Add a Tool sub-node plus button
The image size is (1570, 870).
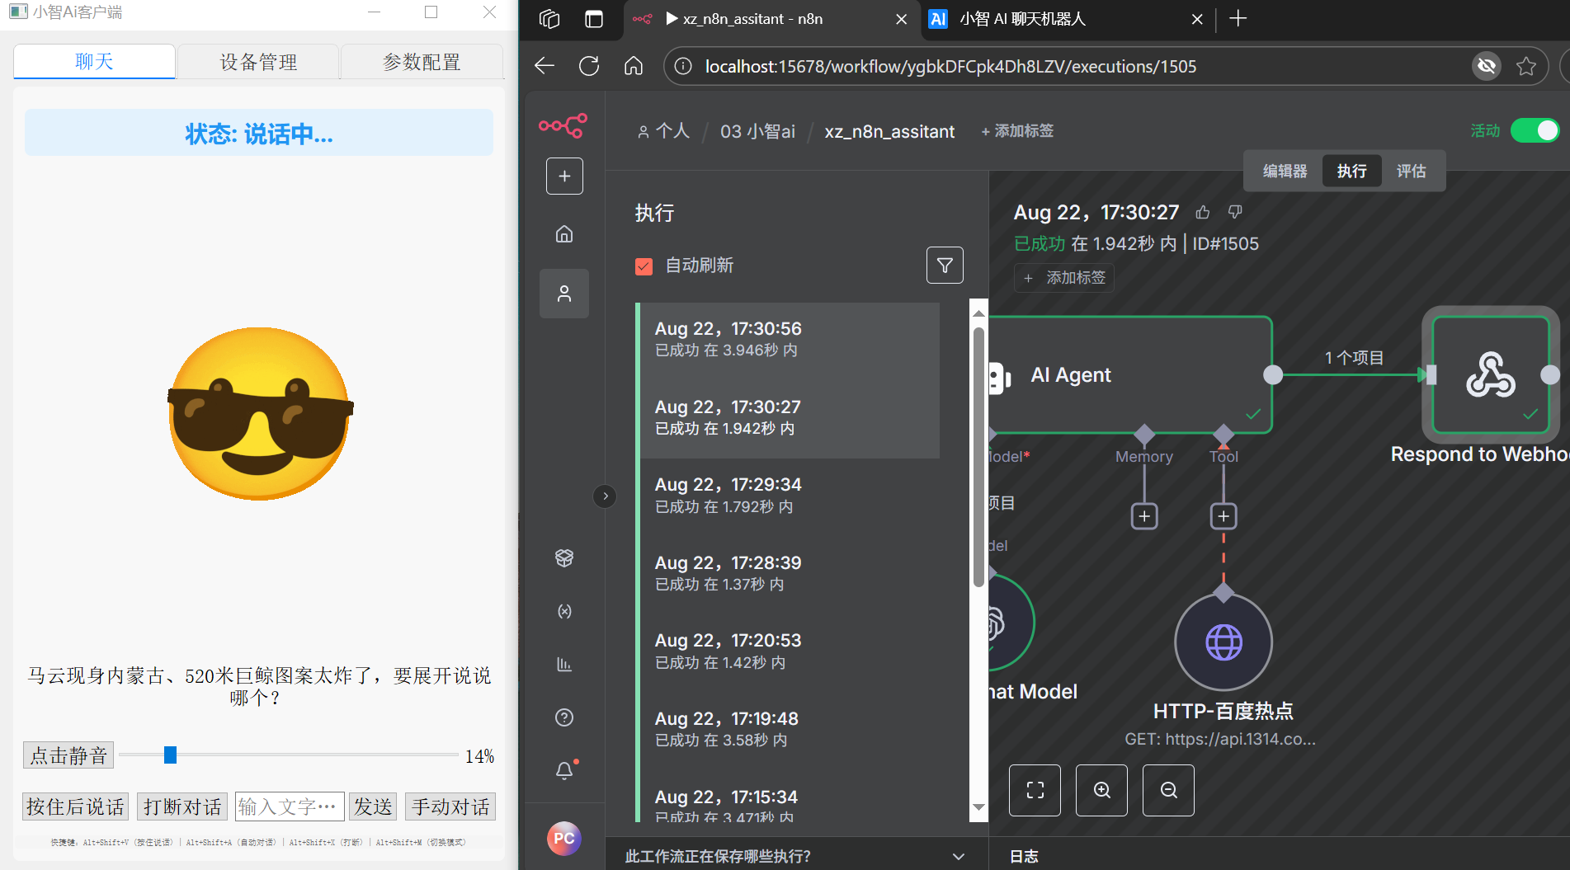[x=1223, y=516]
